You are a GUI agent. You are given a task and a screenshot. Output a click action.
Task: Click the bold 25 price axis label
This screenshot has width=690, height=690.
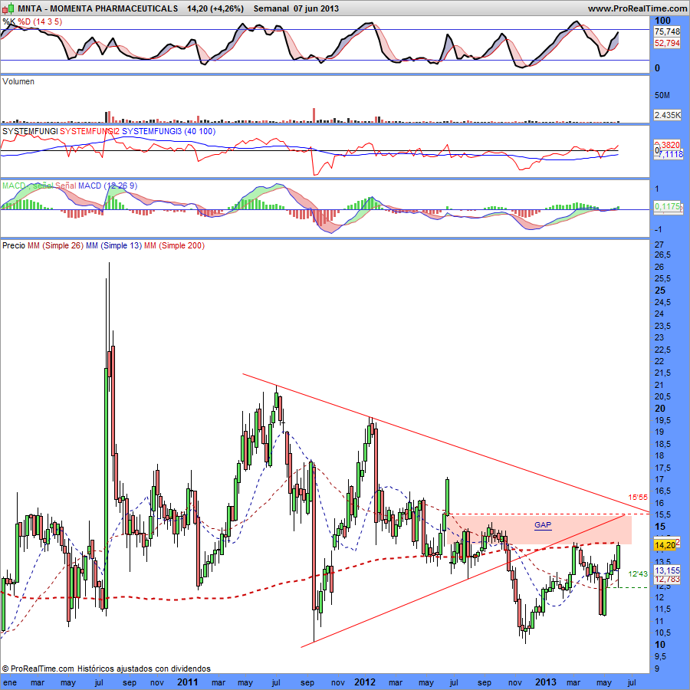[660, 291]
